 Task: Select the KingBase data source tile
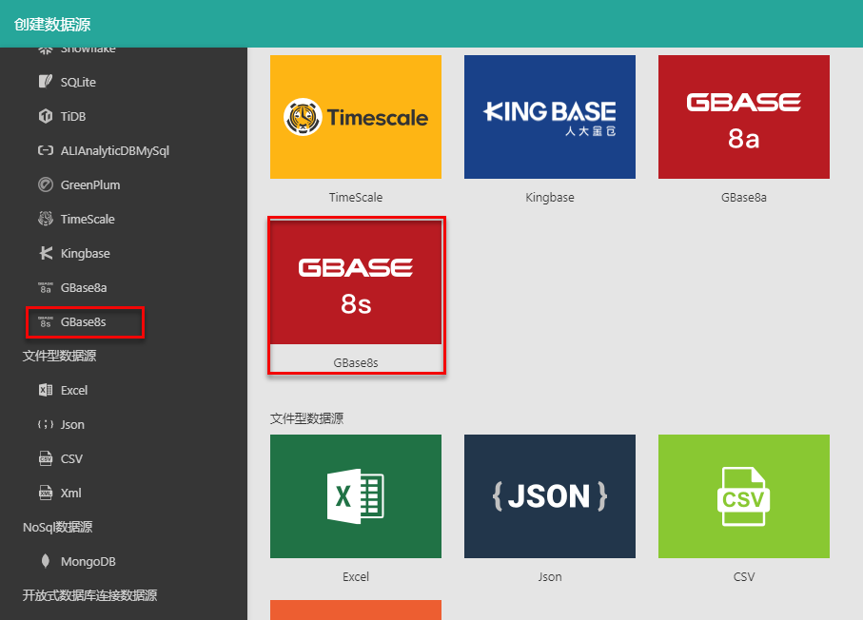550,117
